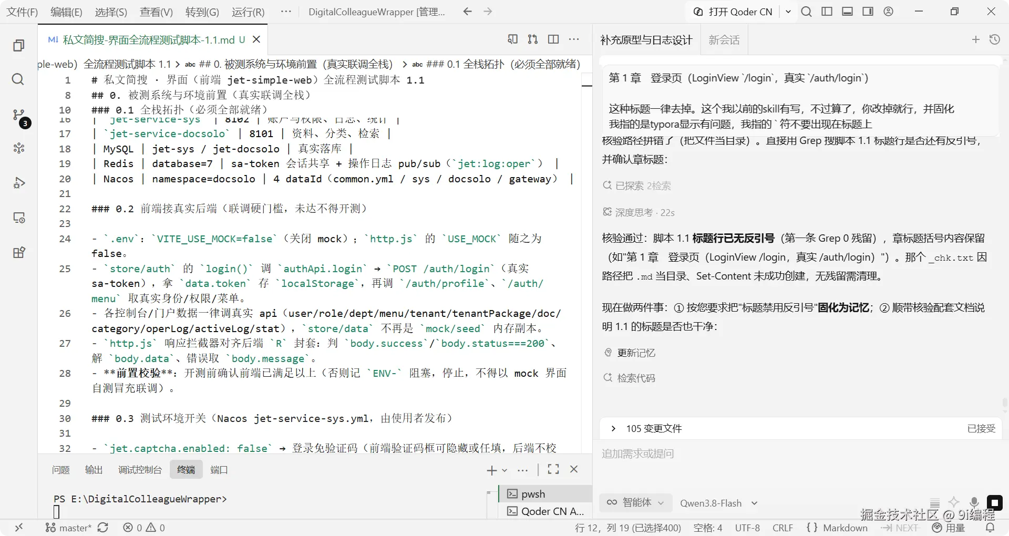The height and width of the screenshot is (536, 1009).
Task: Open more editor actions ellipsis
Action: 574,39
